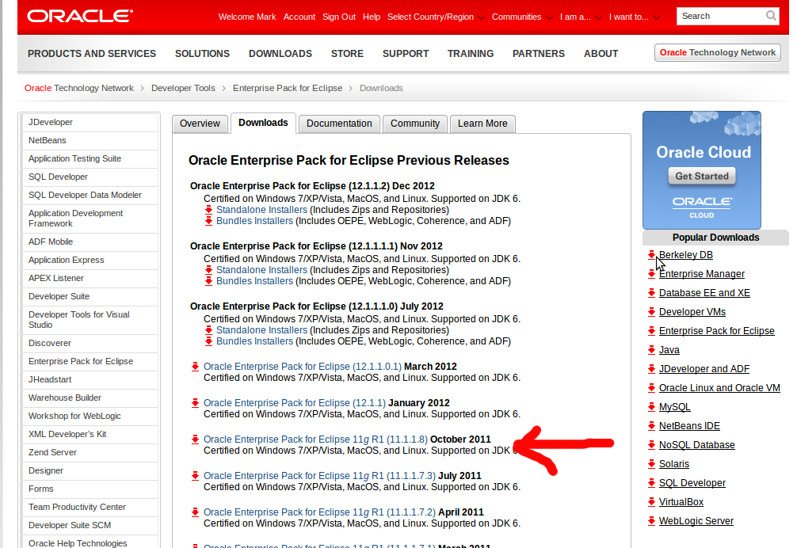Click the Sign Out link
Viewport: 797px width, 548px height.
coord(339,17)
